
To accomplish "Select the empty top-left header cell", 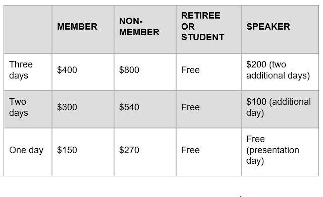I will 28,29.
